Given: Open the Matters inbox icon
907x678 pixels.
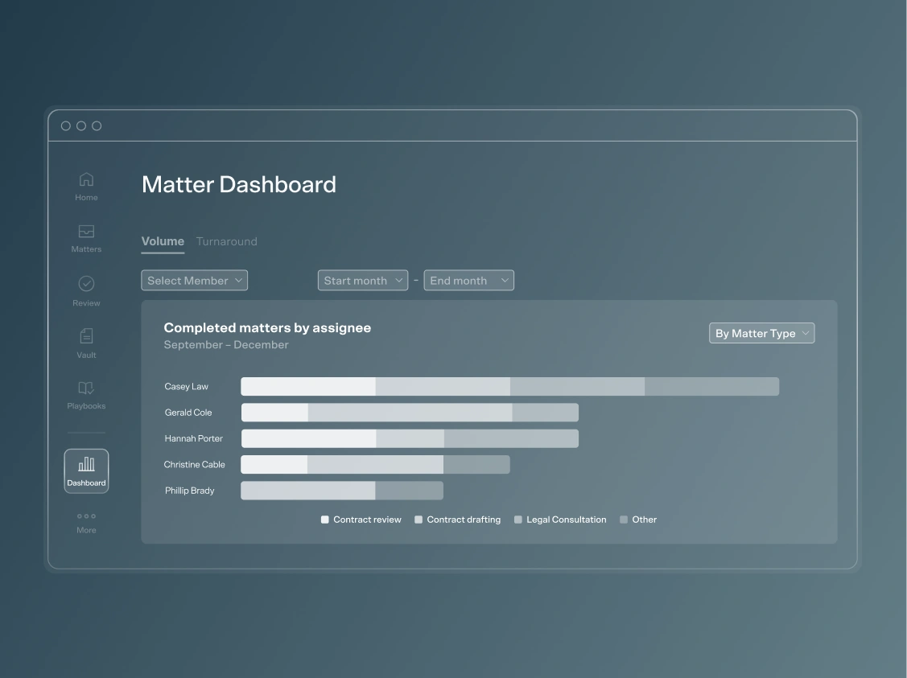Looking at the screenshot, I should point(86,231).
